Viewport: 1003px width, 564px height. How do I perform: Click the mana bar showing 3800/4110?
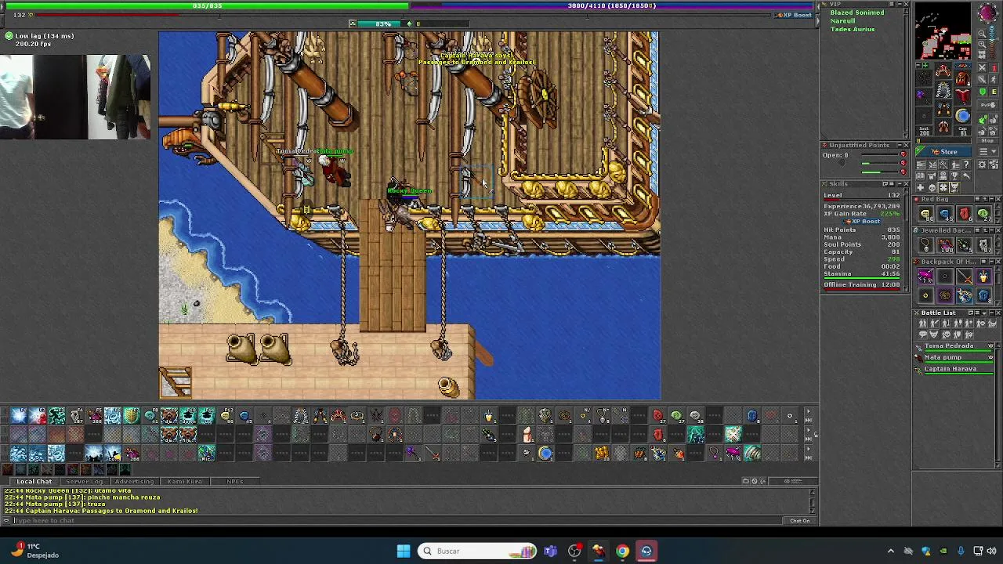614,5
